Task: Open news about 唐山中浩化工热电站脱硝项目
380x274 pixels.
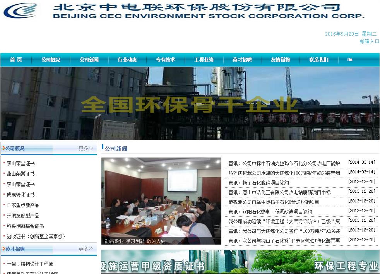Action: (279, 192)
